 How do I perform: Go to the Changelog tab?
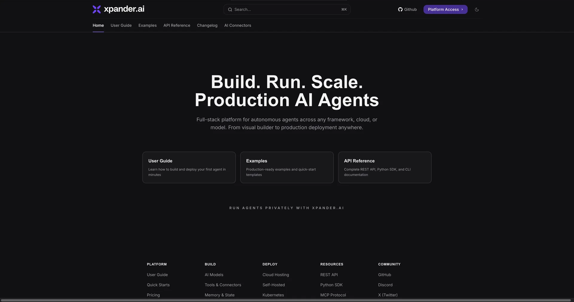(x=207, y=25)
